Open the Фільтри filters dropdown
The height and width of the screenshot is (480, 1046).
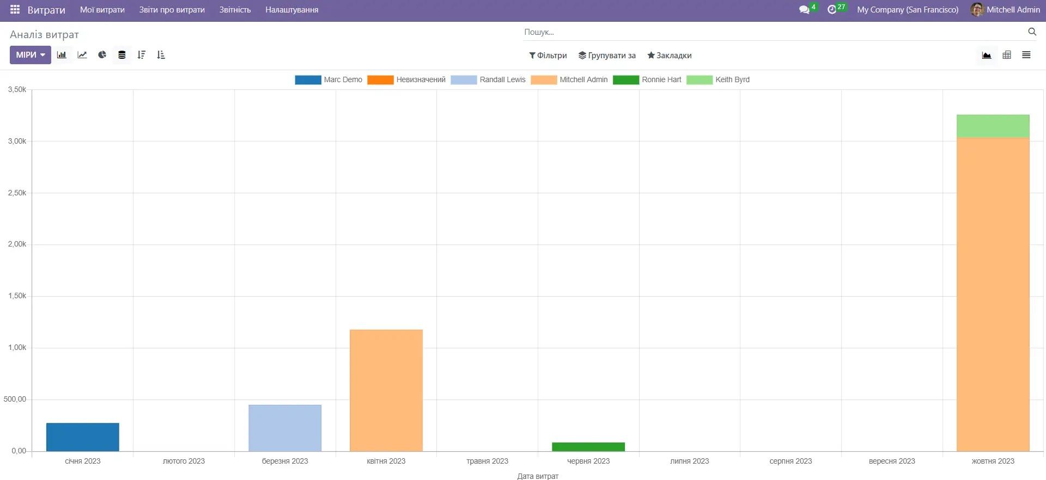[548, 56]
